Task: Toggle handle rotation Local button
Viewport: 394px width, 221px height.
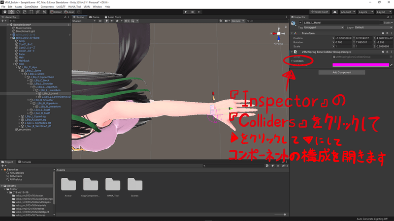Action: (69, 12)
